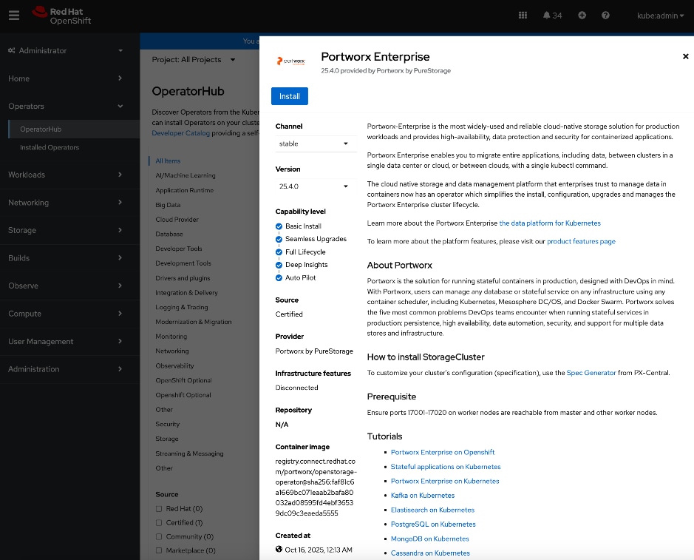Select the All Items filter

(x=168, y=161)
